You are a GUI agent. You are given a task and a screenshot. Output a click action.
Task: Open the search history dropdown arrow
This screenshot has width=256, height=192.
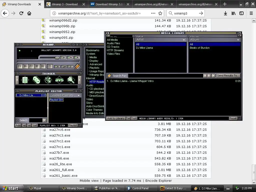click(213, 75)
